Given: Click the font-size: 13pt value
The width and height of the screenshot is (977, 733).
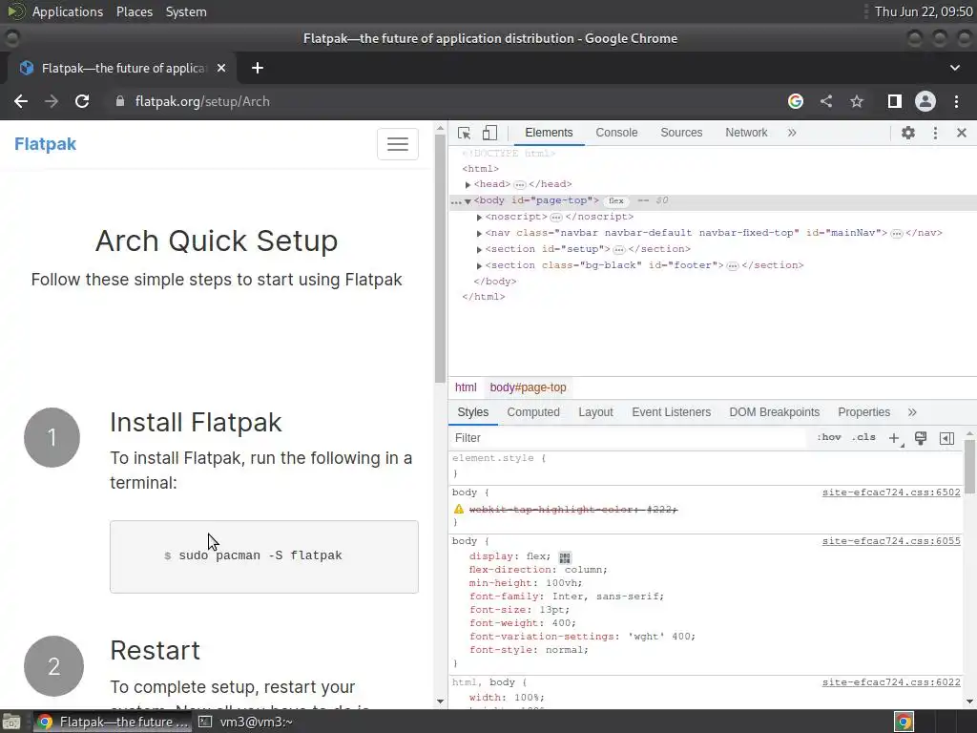Looking at the screenshot, I should [552, 610].
